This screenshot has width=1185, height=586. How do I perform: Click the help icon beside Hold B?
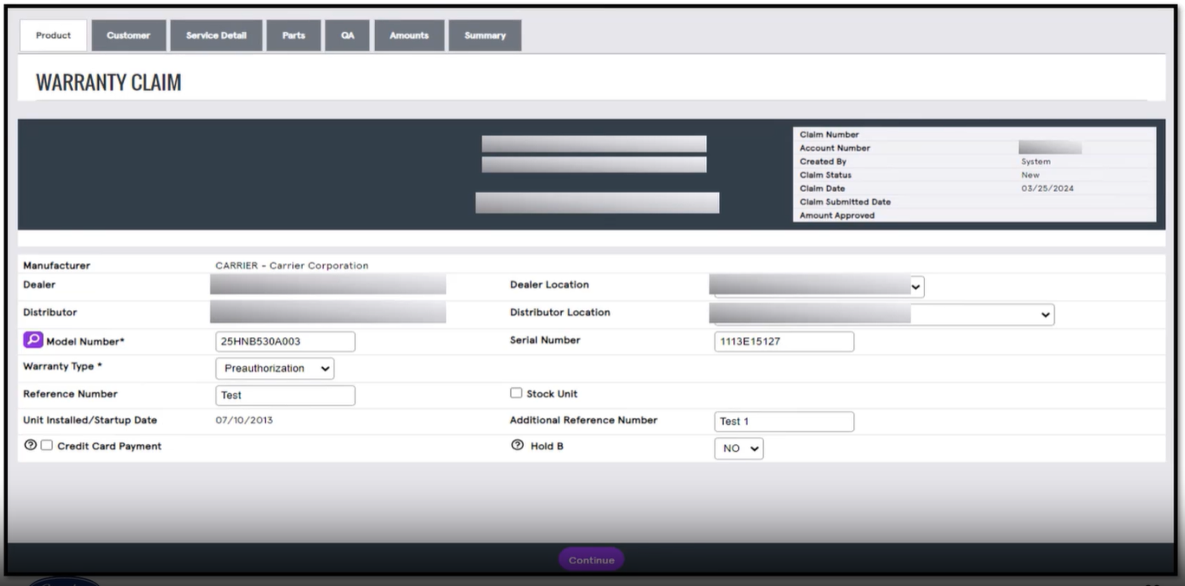coord(516,446)
